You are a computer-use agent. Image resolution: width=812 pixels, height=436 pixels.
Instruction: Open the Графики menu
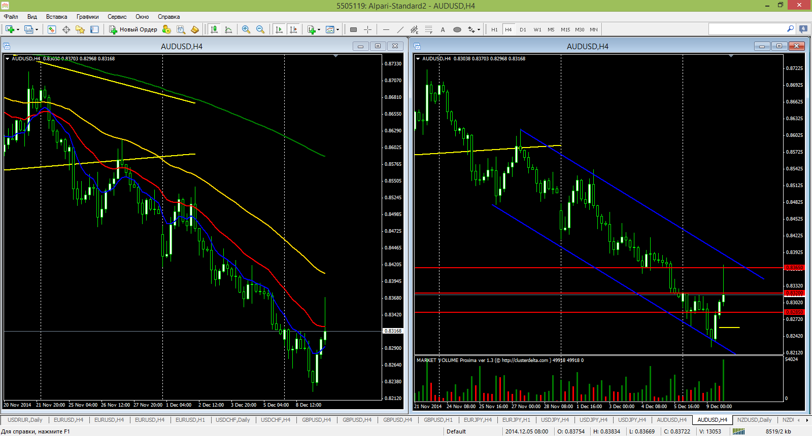coord(87,17)
